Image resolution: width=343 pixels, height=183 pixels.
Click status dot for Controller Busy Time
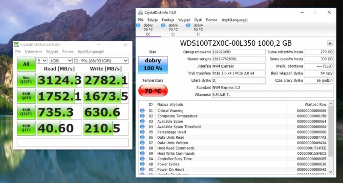point(142,159)
